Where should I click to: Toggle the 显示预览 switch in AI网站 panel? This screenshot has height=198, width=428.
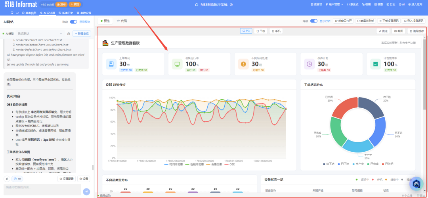tap(73, 22)
